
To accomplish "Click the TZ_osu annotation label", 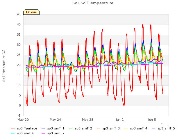I will [31, 12].
